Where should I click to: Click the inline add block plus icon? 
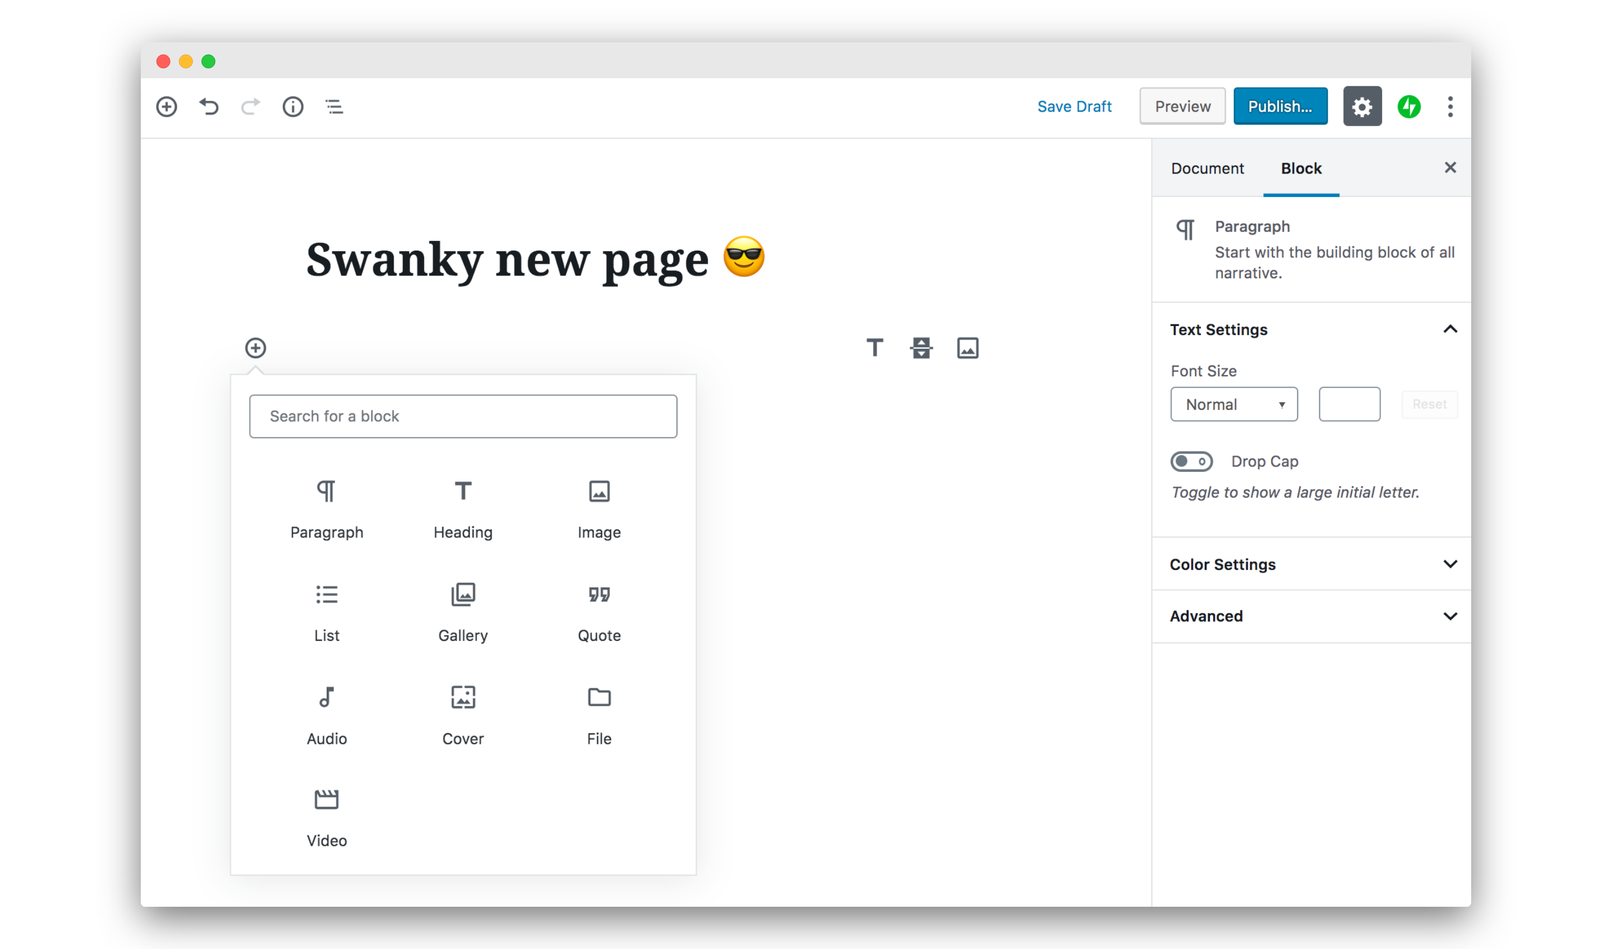(x=256, y=348)
